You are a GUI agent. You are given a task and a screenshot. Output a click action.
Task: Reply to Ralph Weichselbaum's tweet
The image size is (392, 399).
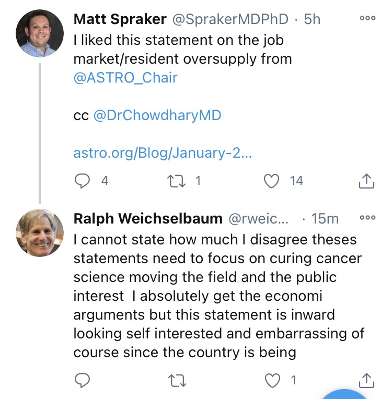coord(83,381)
